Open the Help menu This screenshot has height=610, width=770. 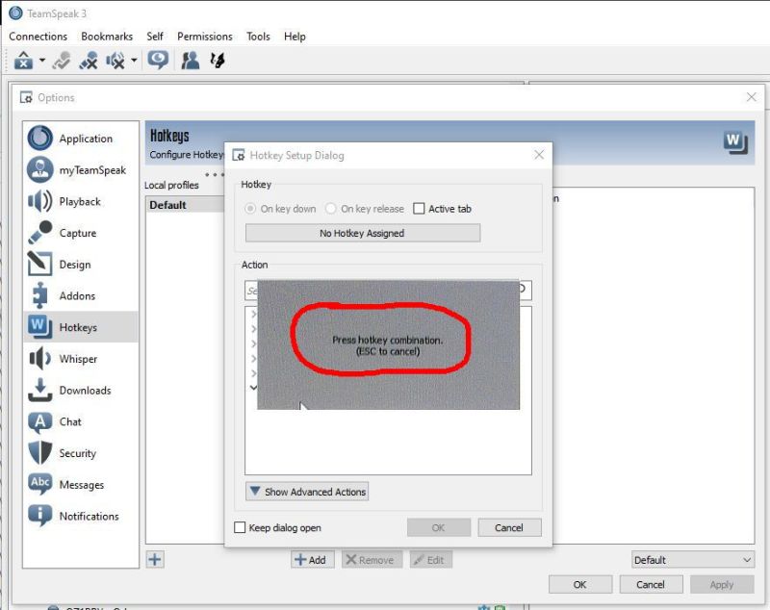[295, 37]
